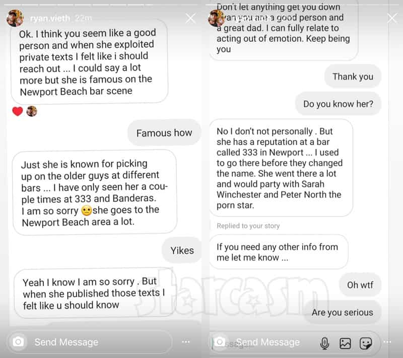
Task: Tap the ryan.vieth username
Action: 50,19
